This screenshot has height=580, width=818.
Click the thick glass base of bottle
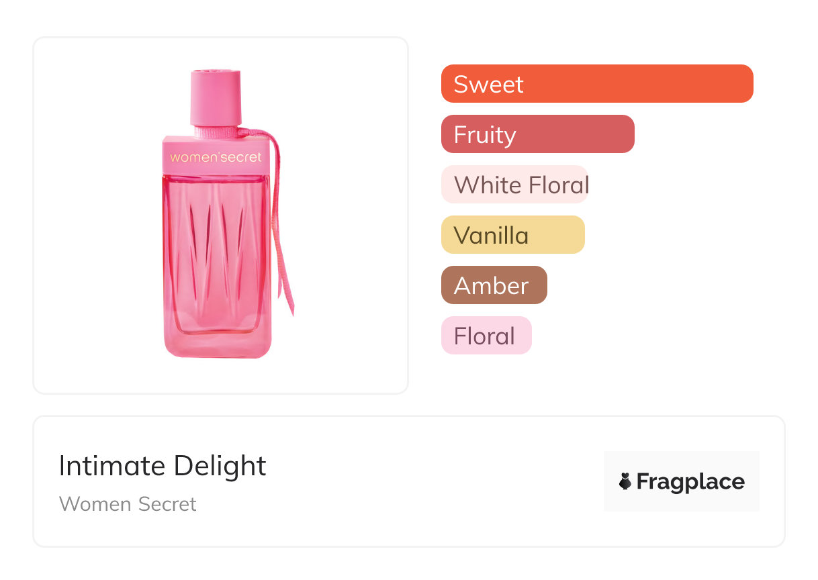217,342
